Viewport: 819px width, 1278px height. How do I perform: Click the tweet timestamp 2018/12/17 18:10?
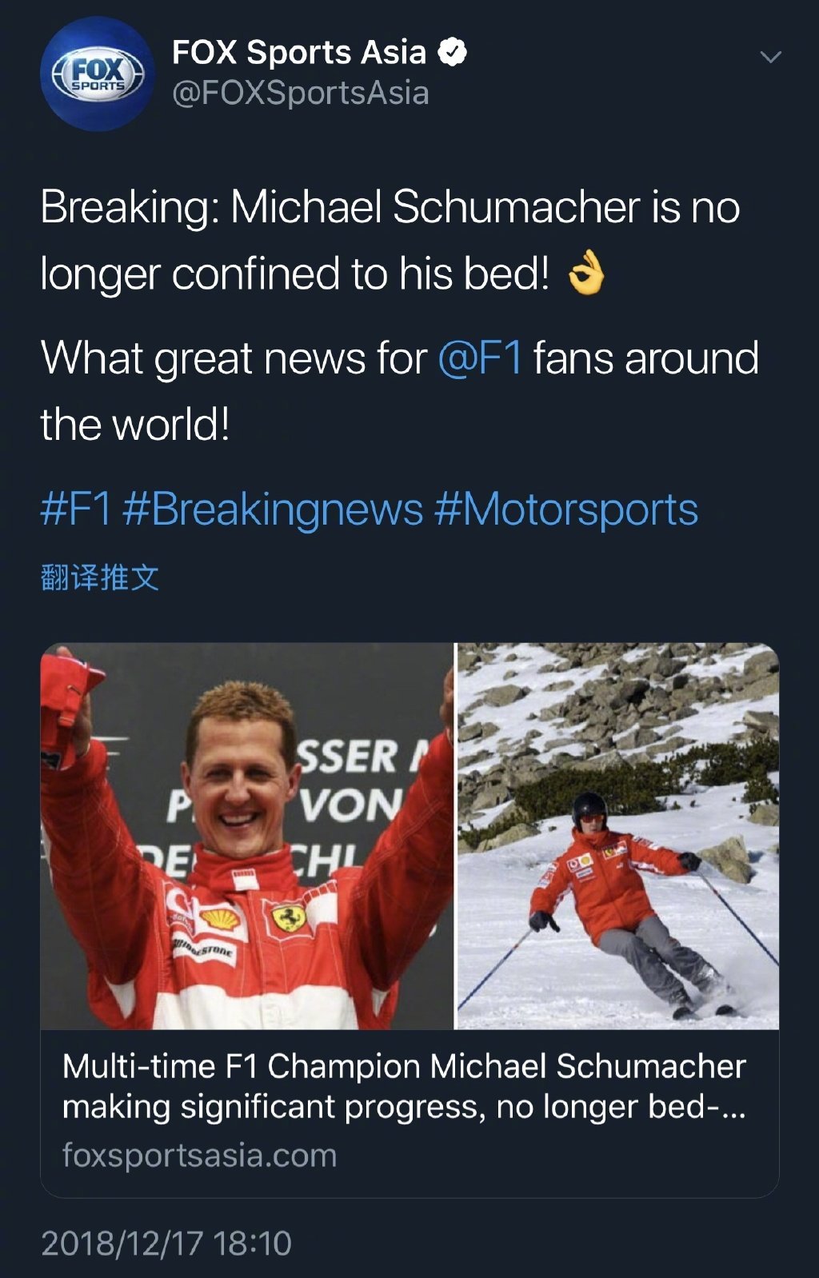coord(166,1244)
